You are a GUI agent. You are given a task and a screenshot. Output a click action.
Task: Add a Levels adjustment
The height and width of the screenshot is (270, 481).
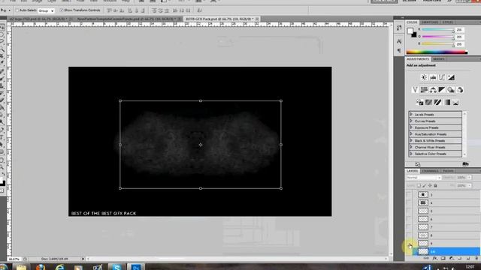pyautogui.click(x=433, y=78)
